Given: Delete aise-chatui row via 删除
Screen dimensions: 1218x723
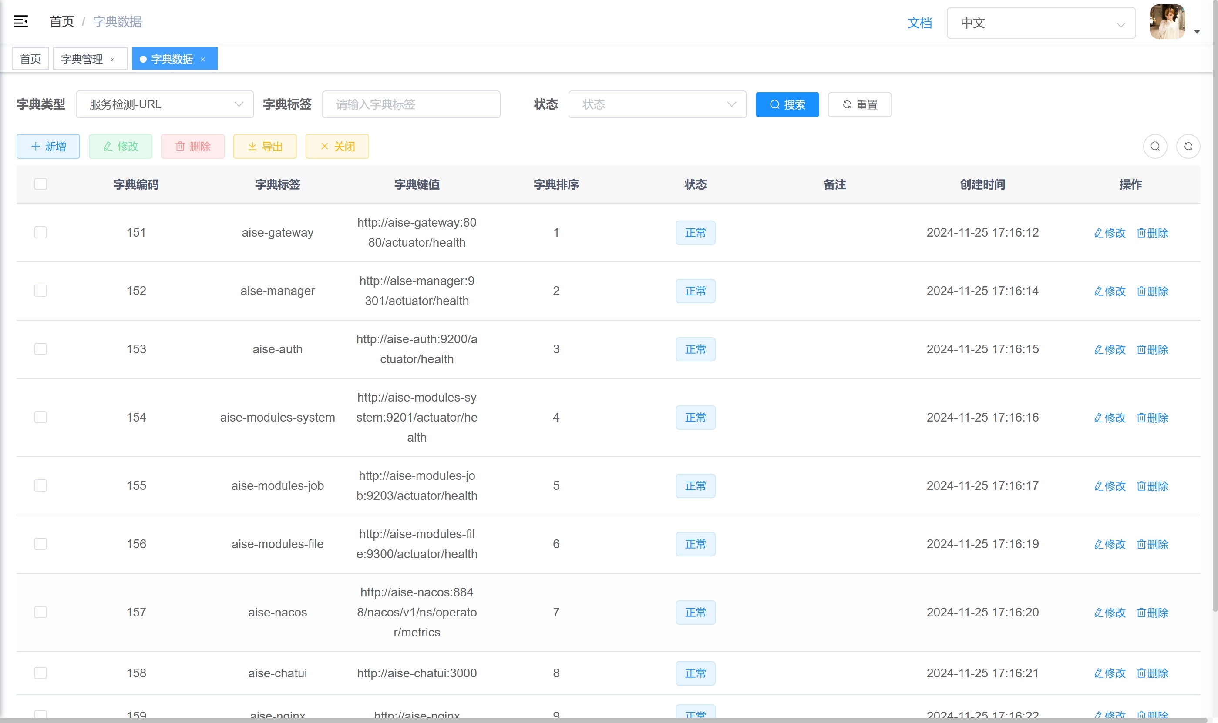Looking at the screenshot, I should [1152, 673].
